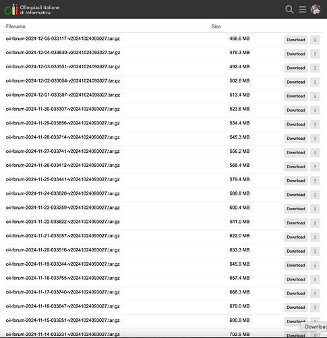Viewport: 327px width, 338px height.
Task: Download the 568.4 MB backup from 2024-11-26
Action: pyautogui.click(x=296, y=167)
